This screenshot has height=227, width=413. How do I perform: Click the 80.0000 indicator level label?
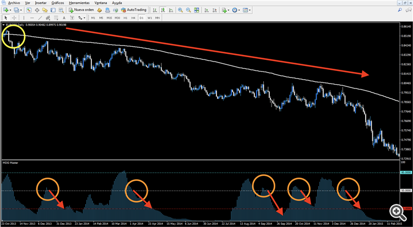click(406, 173)
